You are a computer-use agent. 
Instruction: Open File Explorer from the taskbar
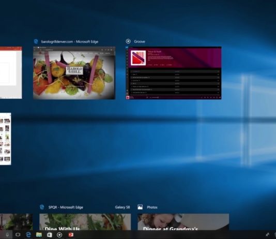click(x=39, y=234)
